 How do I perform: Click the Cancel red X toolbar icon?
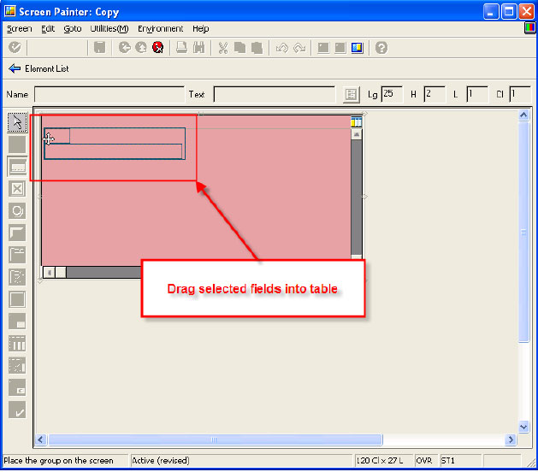pyautogui.click(x=157, y=48)
